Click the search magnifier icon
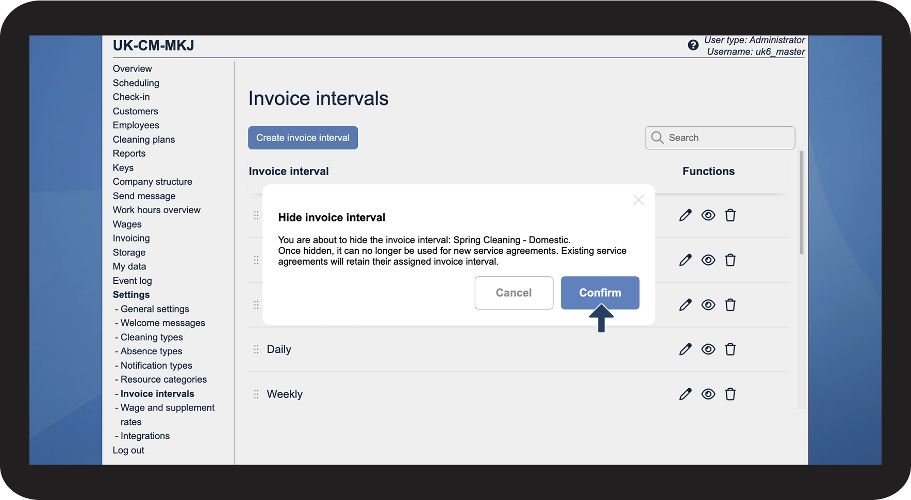This screenshot has height=500, width=911. 657,137
